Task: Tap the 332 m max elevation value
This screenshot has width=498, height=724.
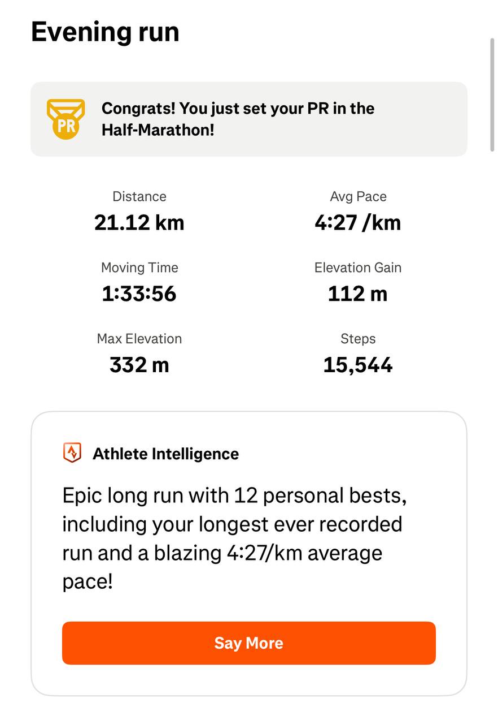Action: point(139,365)
